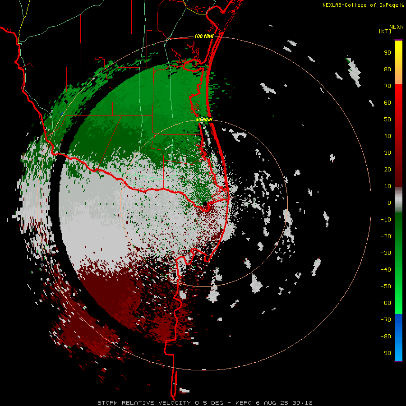Click the 50 value on the velocity scale
This screenshot has height=406, width=406.
(x=388, y=120)
